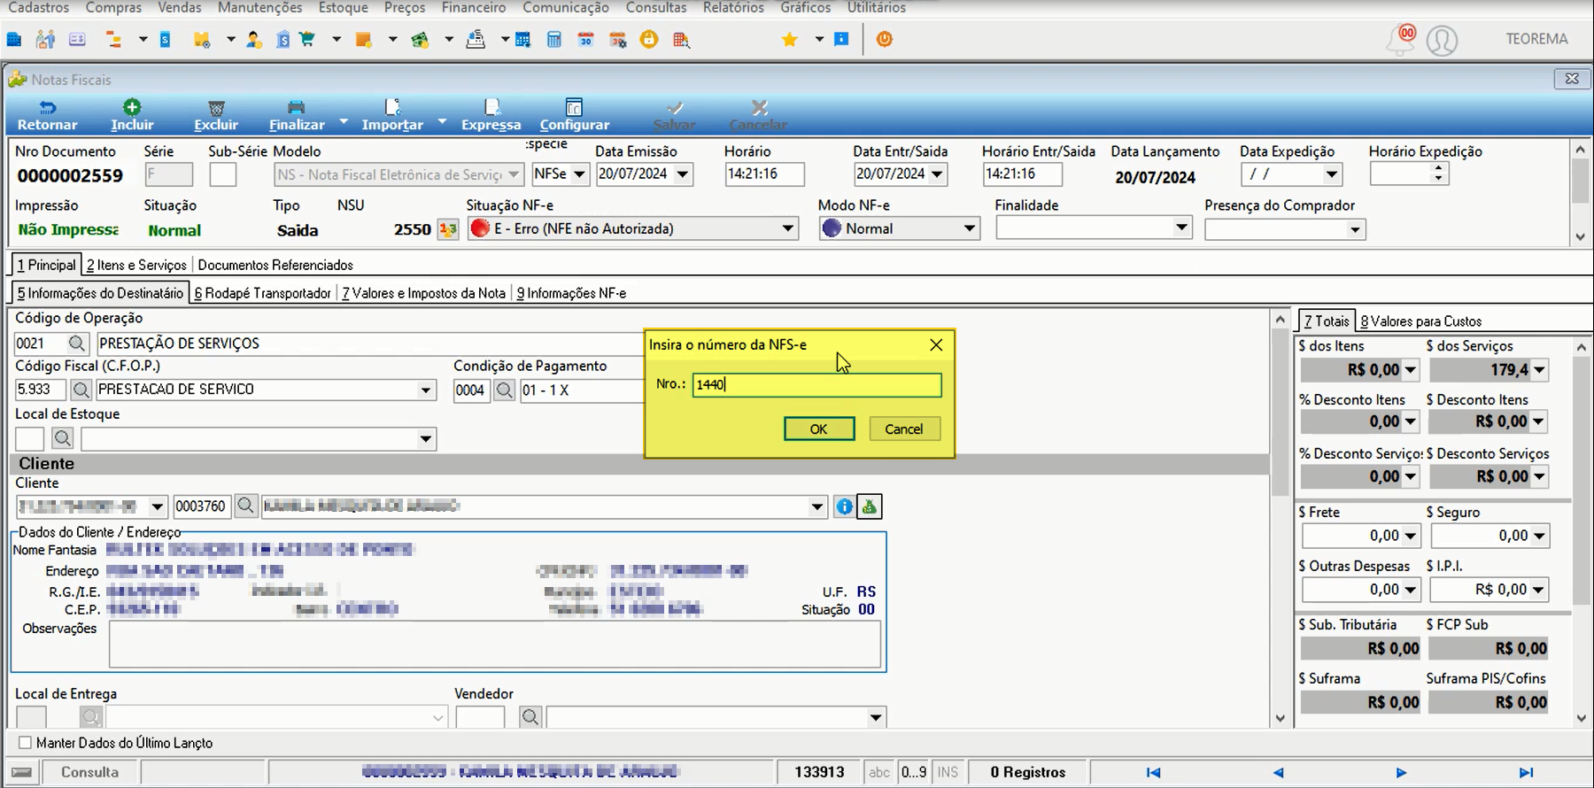Screen dimensions: 1594x788
Task: Open the Financeiro menu
Action: pyautogui.click(x=474, y=8)
